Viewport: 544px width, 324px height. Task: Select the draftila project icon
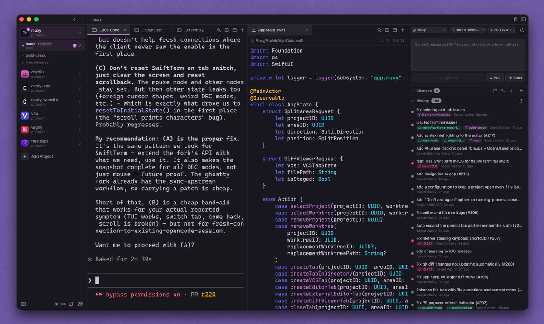24,74
